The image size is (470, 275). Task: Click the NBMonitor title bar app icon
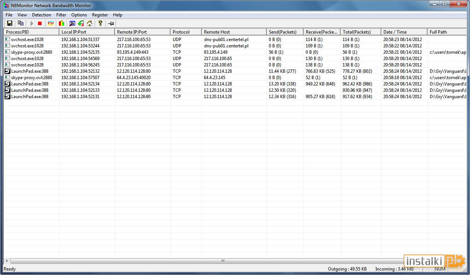[6, 5]
